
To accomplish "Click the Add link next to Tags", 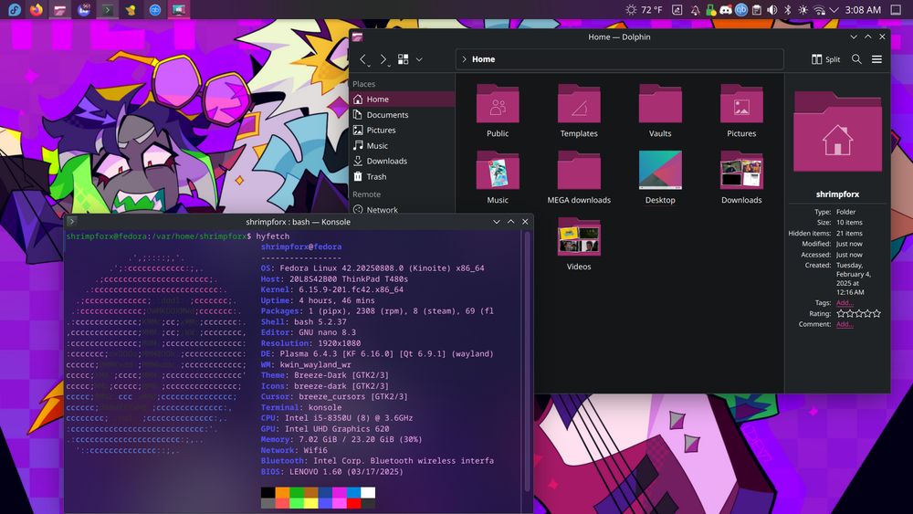I will pyautogui.click(x=845, y=303).
